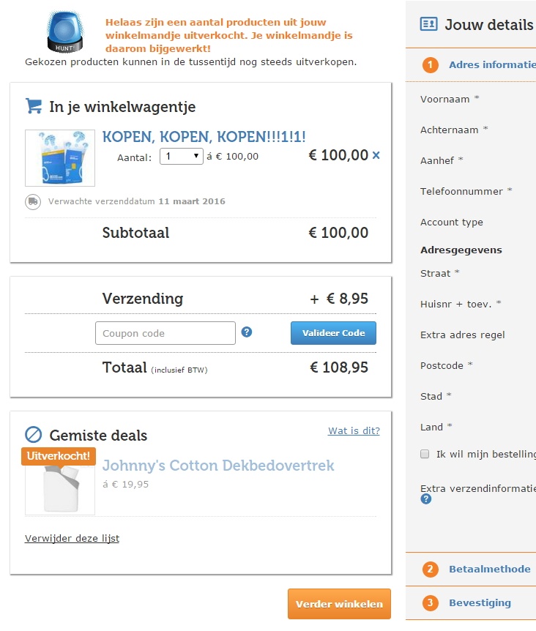Focus the Coupon code input field
536x631 pixels.
click(165, 333)
